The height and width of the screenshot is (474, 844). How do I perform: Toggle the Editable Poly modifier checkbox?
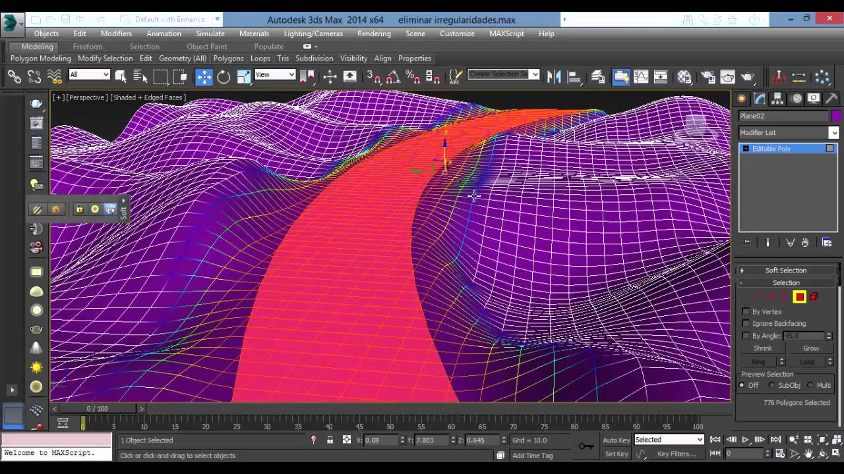(829, 149)
